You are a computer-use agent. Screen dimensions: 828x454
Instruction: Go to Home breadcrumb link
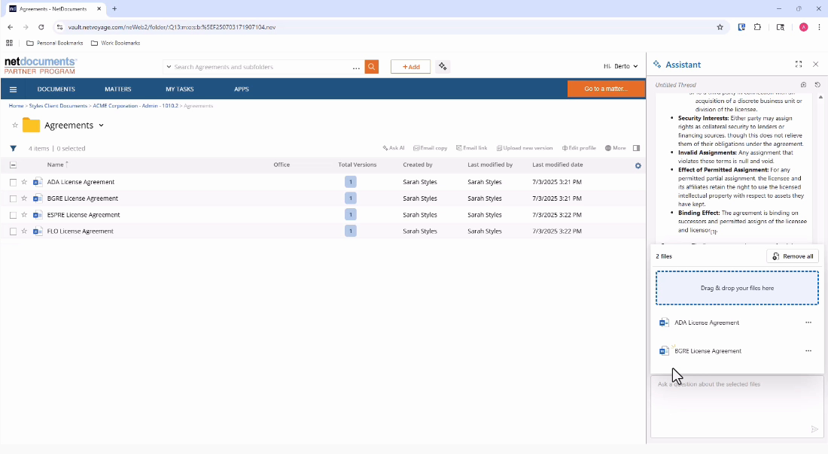tap(16, 106)
